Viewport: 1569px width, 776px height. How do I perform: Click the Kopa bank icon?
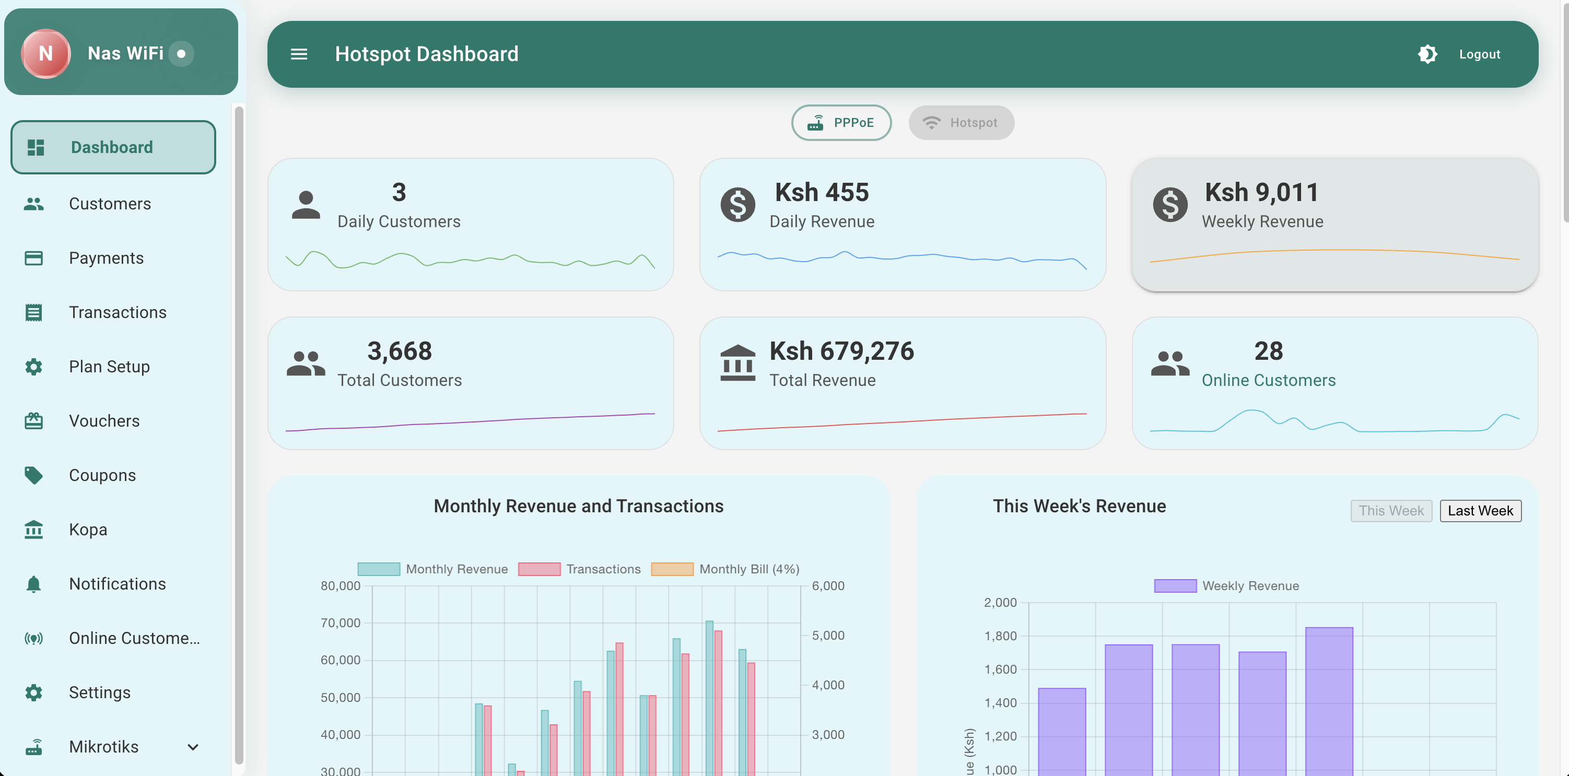[33, 530]
